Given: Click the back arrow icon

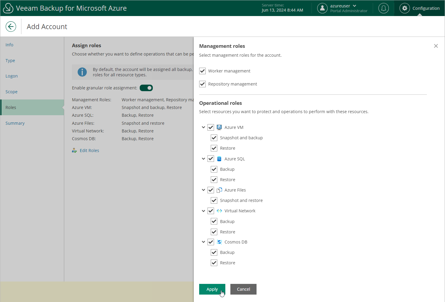Looking at the screenshot, I should coord(11,26).
